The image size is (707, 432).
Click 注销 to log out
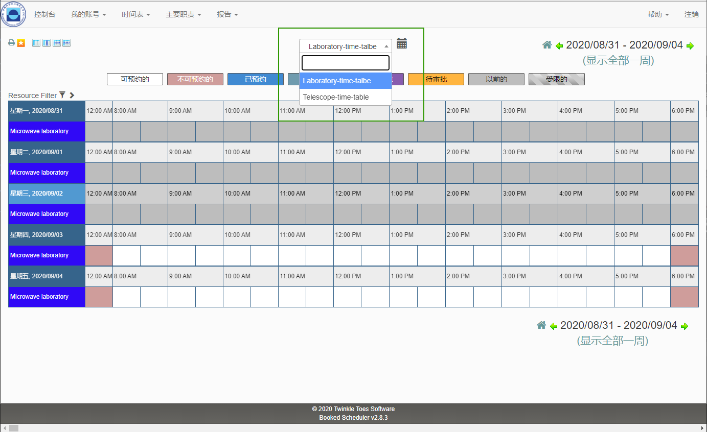point(691,14)
